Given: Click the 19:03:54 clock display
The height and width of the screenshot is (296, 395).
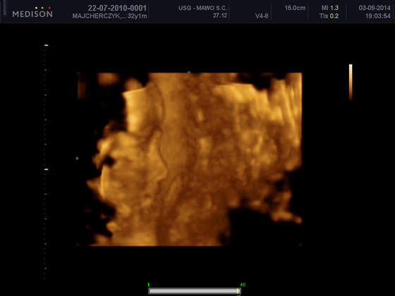Looking at the screenshot, I should pos(378,16).
